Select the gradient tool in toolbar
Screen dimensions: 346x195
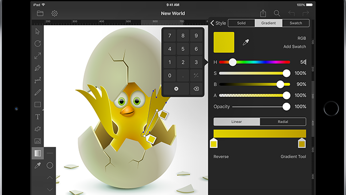[x=38, y=153]
